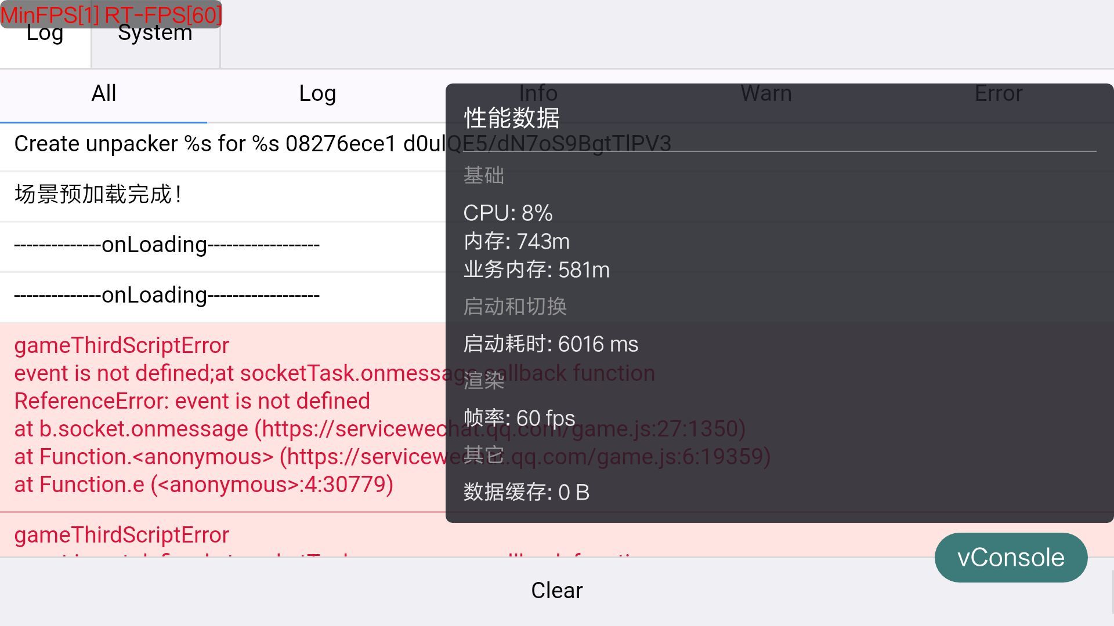1114x626 pixels.
Task: Click the 场景预加载完成 log line
Action: click(99, 195)
